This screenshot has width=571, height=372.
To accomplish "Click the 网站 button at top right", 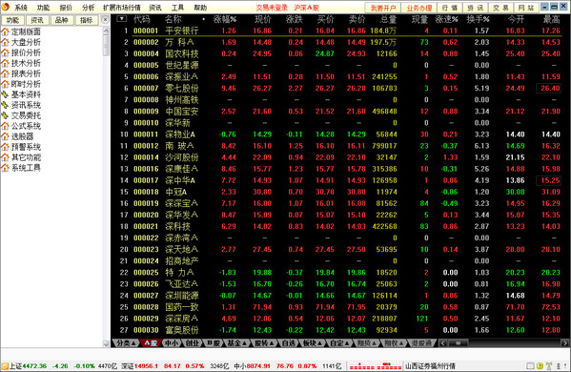I will [526, 8].
